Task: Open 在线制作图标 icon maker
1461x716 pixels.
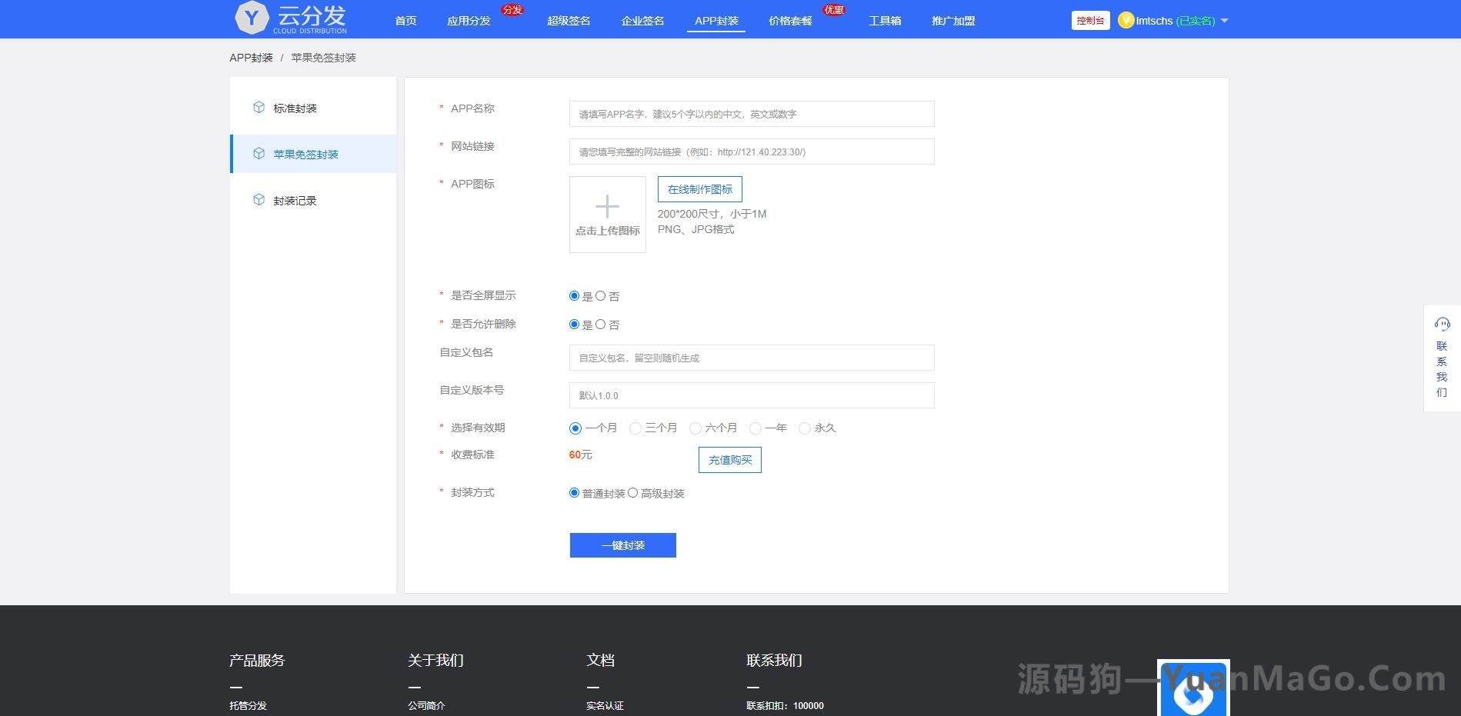Action: point(699,188)
